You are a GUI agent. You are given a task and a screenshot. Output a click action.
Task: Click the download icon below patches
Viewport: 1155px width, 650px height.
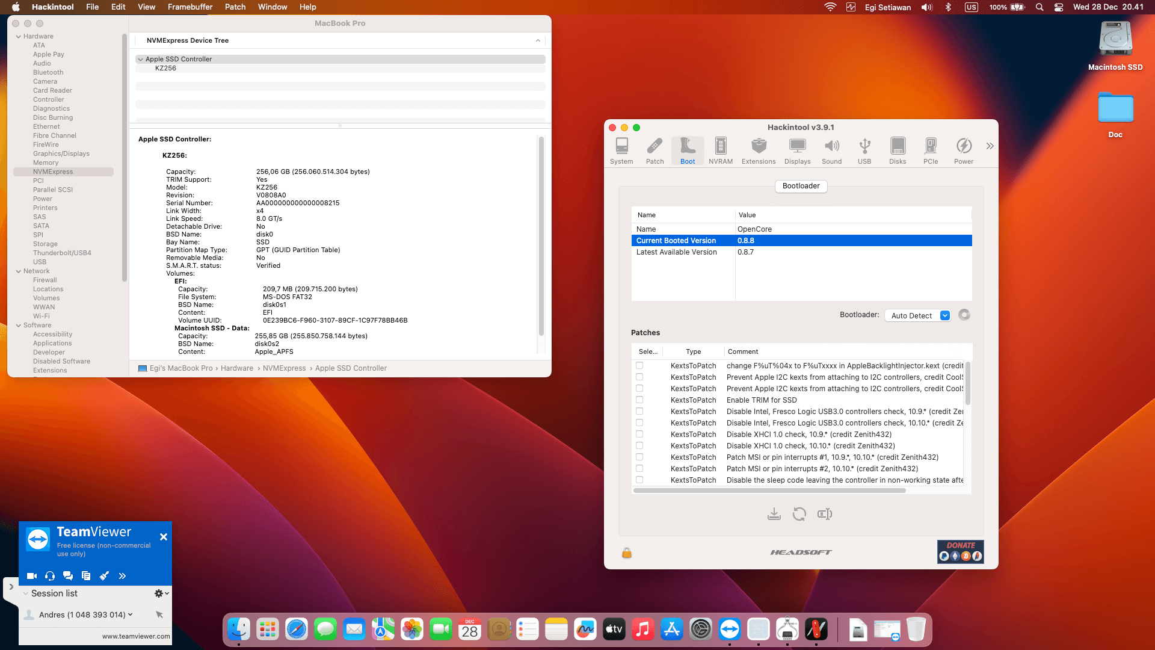point(774,514)
